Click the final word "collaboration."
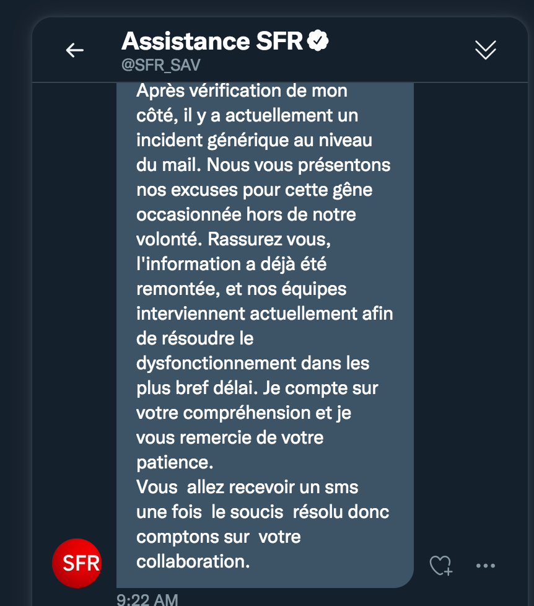 [193, 561]
